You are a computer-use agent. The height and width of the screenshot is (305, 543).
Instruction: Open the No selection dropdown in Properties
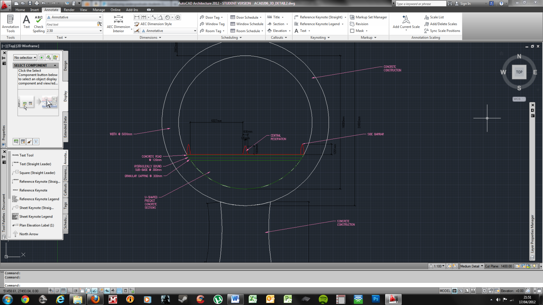[x=25, y=58]
